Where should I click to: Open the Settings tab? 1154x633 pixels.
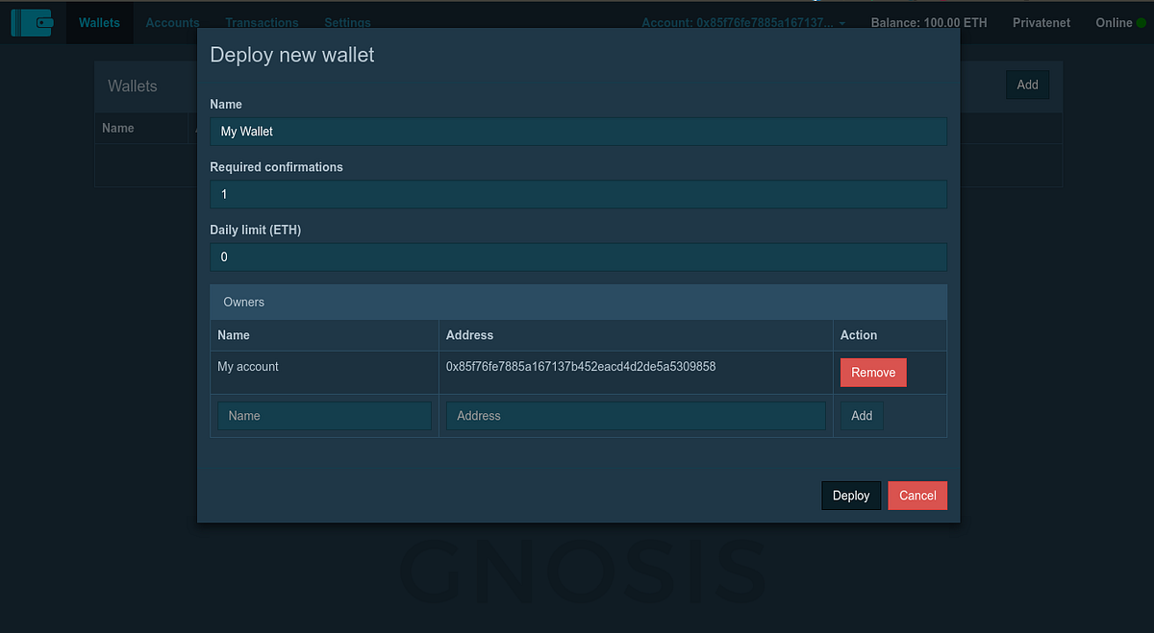point(347,22)
